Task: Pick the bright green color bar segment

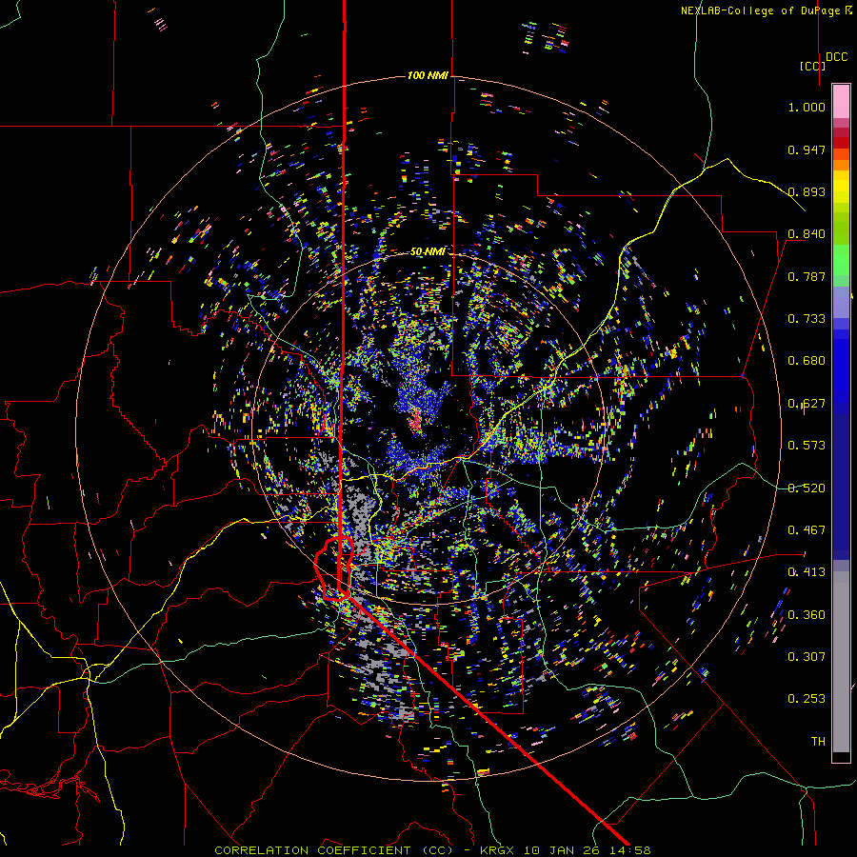Action: tap(841, 260)
